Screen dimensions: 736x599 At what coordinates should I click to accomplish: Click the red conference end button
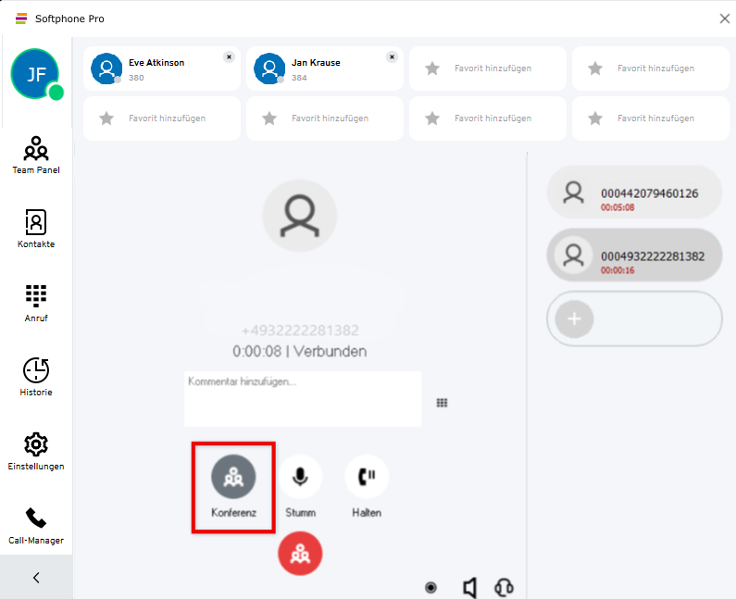300,554
